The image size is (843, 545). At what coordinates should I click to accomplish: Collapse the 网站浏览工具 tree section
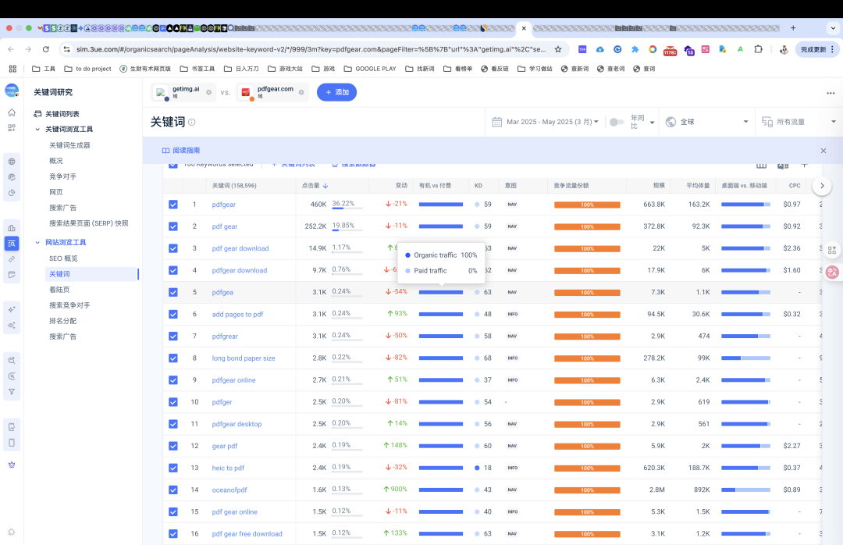[37, 243]
